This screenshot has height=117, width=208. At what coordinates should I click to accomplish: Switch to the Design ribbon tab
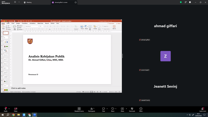pos(18,23)
